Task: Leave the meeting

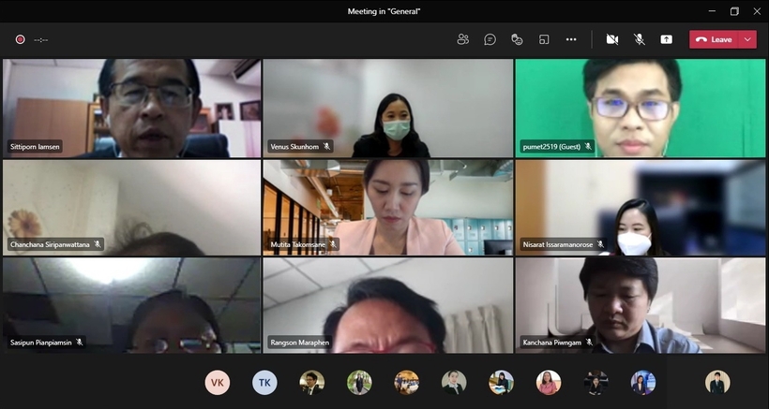Action: (714, 39)
